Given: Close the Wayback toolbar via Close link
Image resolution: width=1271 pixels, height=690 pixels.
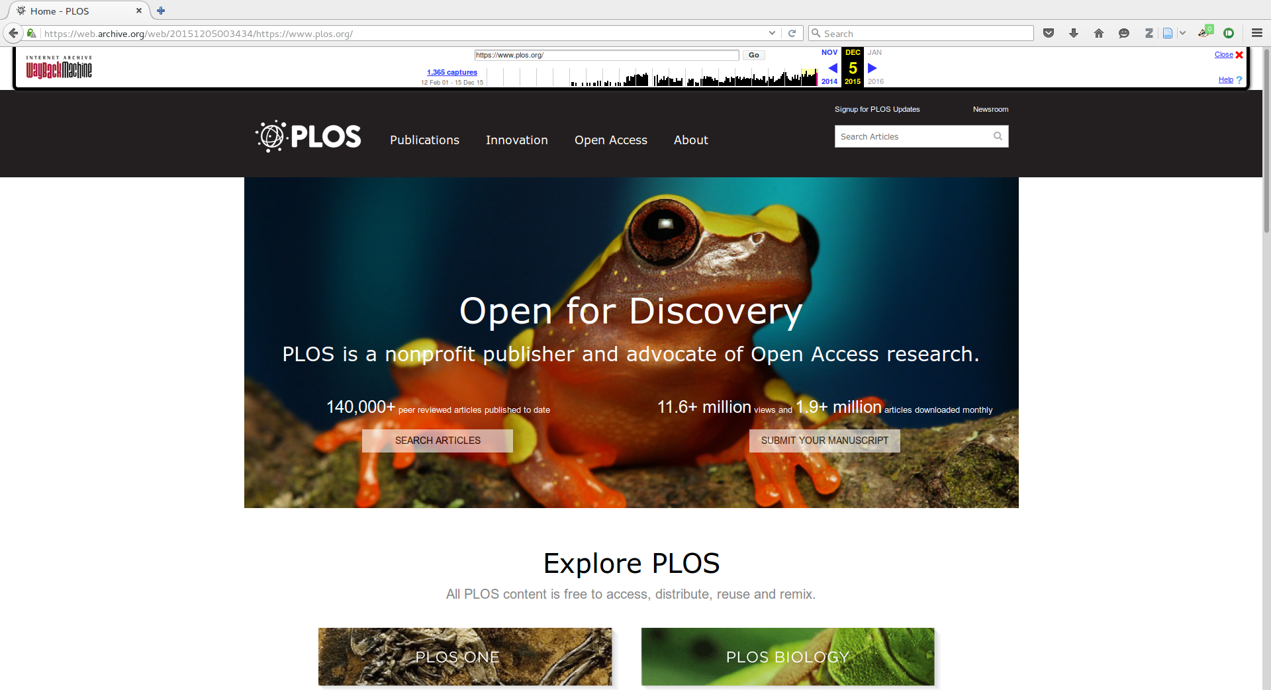Looking at the screenshot, I should coord(1224,55).
